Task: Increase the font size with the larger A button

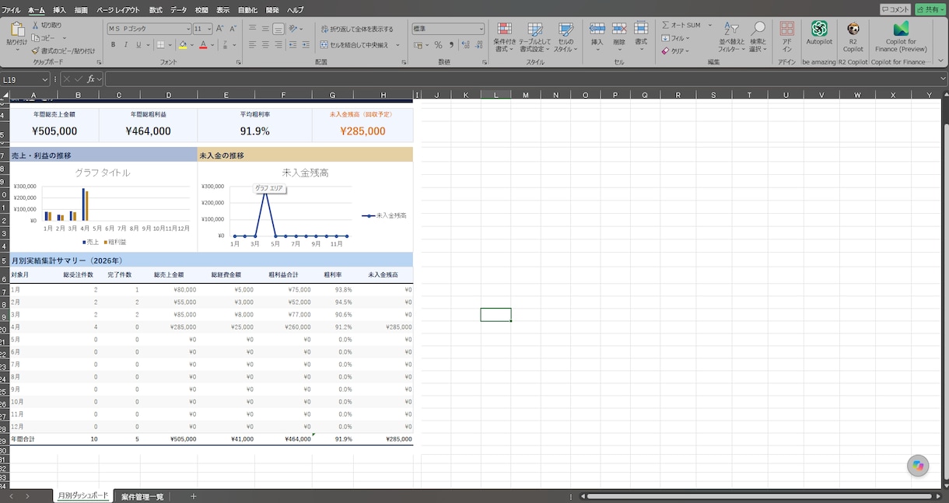Action: tap(220, 29)
